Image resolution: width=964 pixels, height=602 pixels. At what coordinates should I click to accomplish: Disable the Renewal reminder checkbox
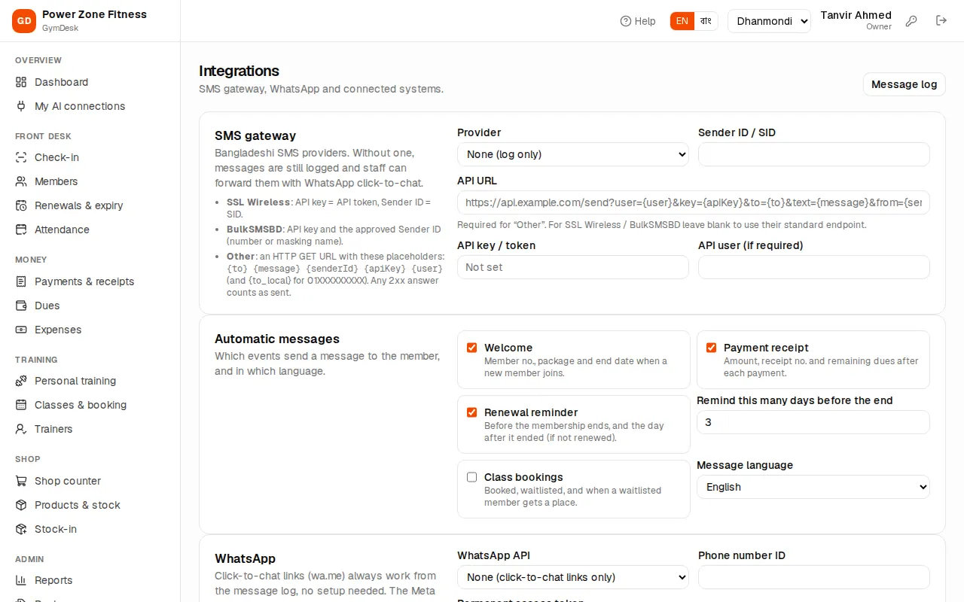click(472, 412)
